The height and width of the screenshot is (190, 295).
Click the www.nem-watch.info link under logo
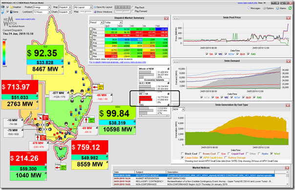pos(25,19)
